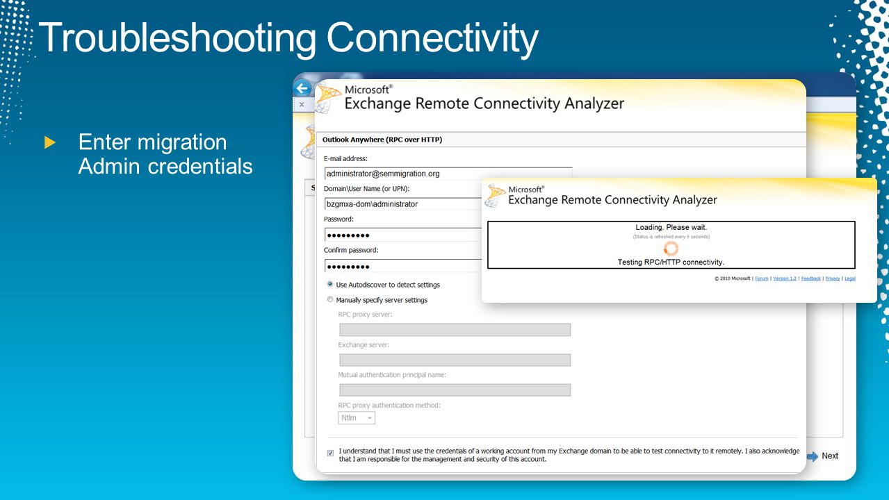
Task: Click the Troubleshooting Connectivity slide title
Action: 289,38
